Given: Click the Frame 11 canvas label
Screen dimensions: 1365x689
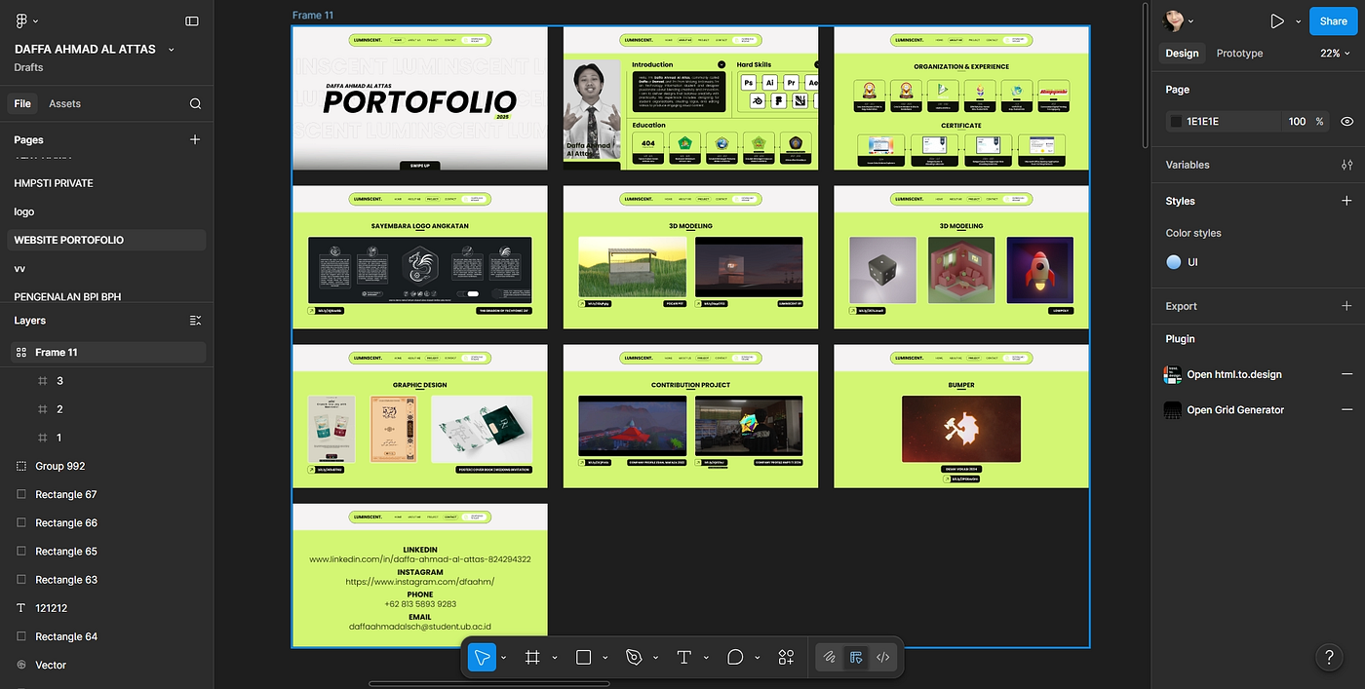Looking at the screenshot, I should coord(313,16).
